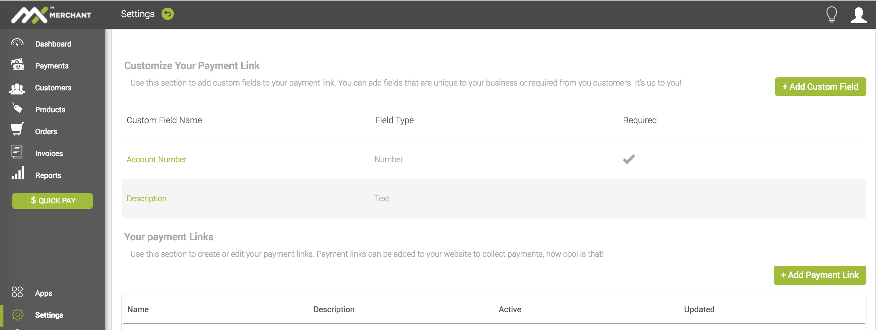Click the Payments cash icon
The height and width of the screenshot is (330, 876).
[x=18, y=65]
